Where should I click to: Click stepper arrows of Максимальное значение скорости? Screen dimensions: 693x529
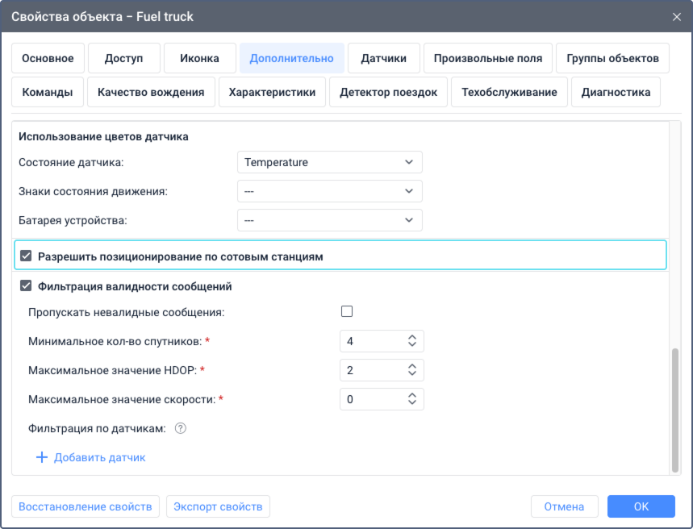[x=412, y=399]
